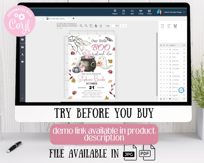This screenshot has width=204, height=163.
Task: Go to the previous page arrow
Action: [122, 26]
